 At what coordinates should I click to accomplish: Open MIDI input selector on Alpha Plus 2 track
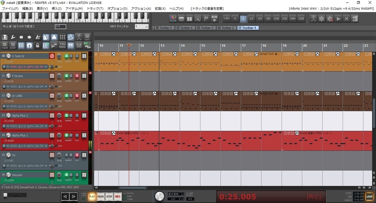point(27,126)
